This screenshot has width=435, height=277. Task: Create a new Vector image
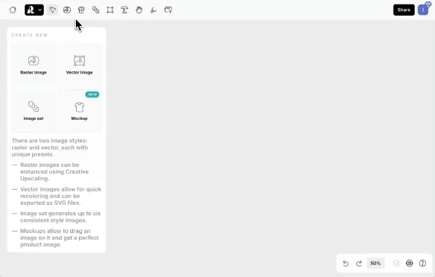[x=80, y=66]
